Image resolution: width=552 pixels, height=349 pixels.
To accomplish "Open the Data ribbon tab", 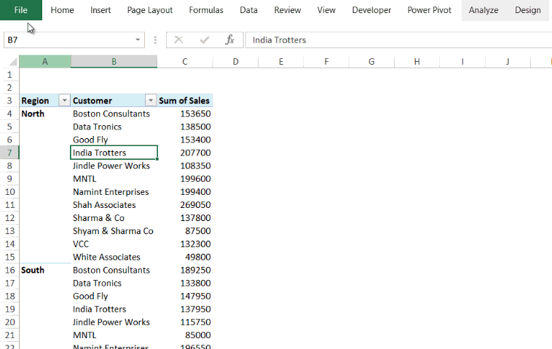I will (x=248, y=10).
